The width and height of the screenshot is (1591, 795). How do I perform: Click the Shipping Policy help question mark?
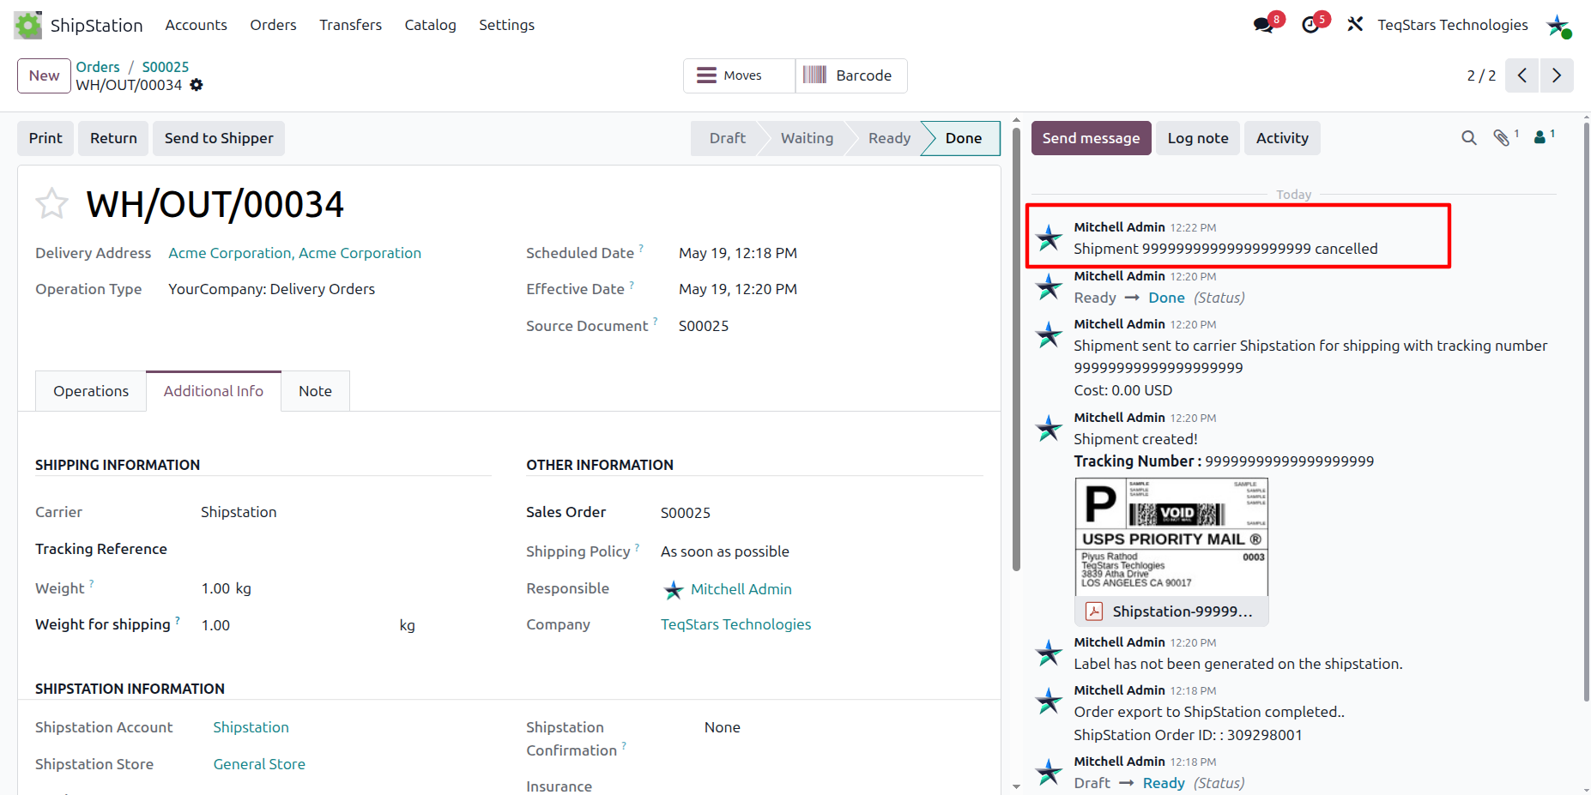click(637, 547)
